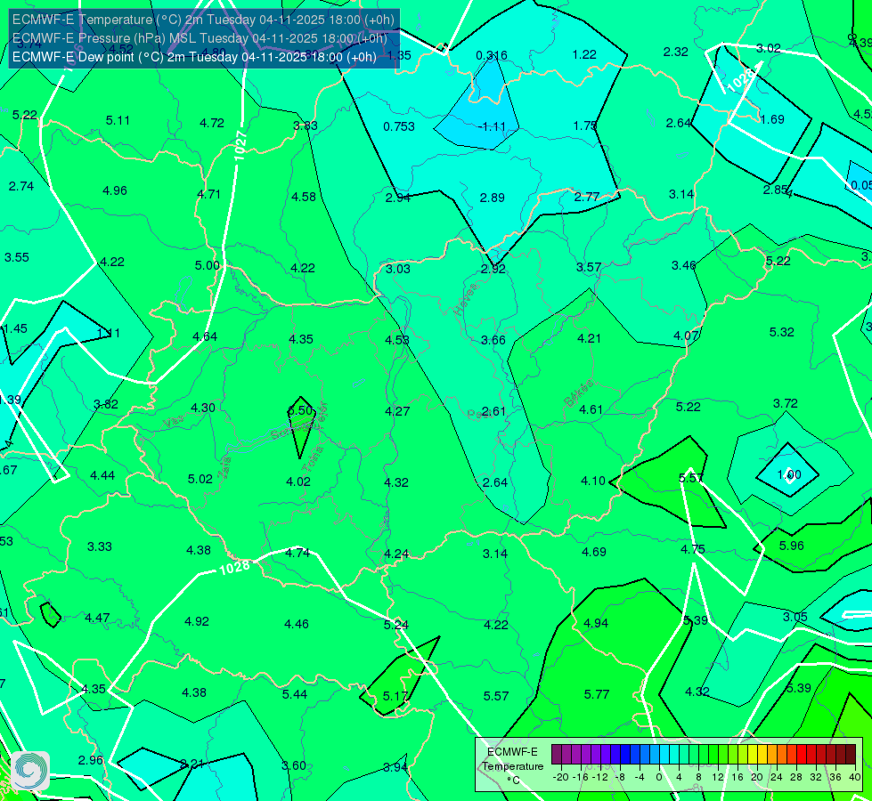The image size is (872, 801).
Task: Click the 1.00 temperature value
Action: (789, 474)
